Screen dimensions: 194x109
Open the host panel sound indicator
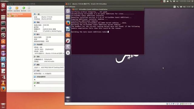click(177, 1)
